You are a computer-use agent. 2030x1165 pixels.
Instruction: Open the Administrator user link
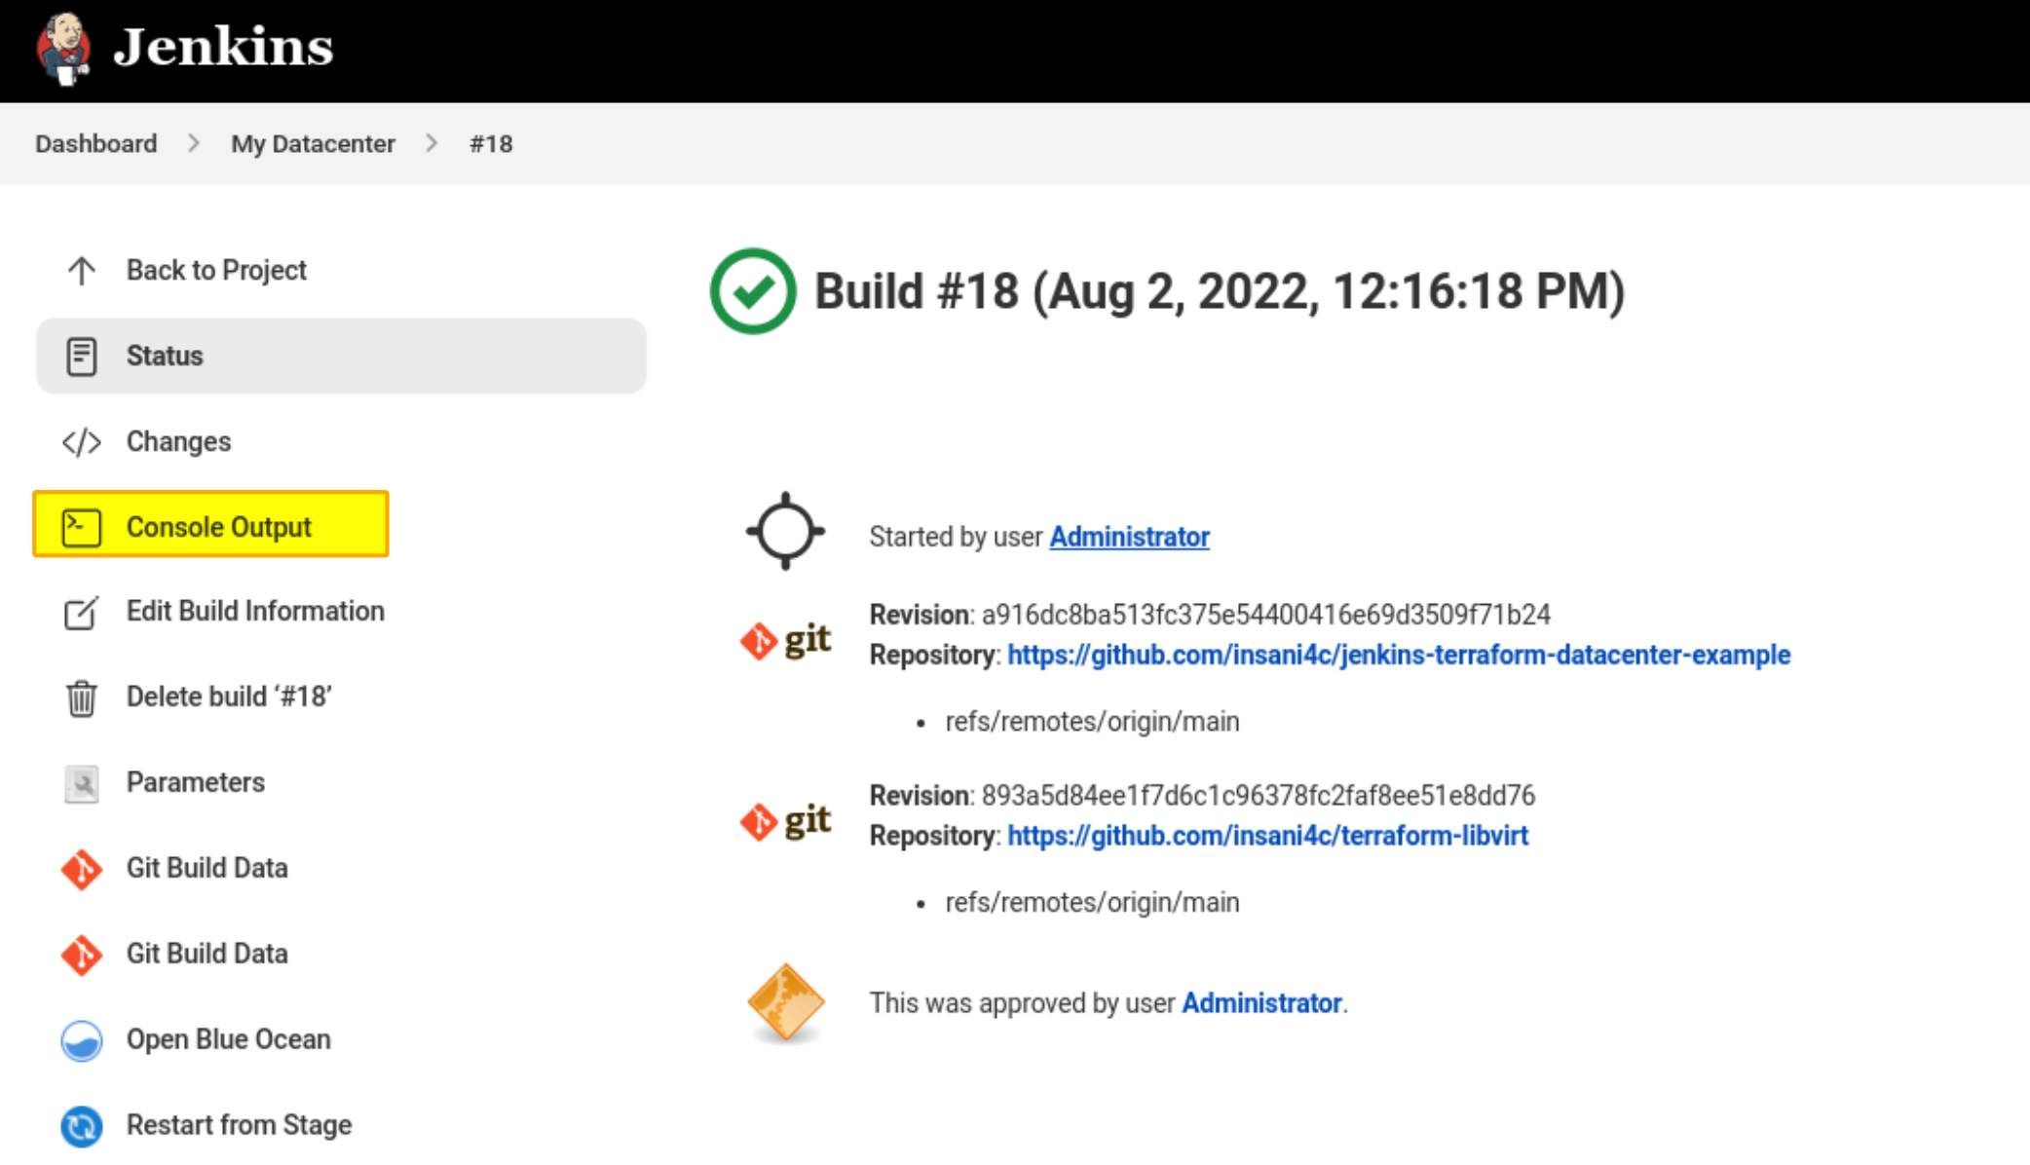1128,536
